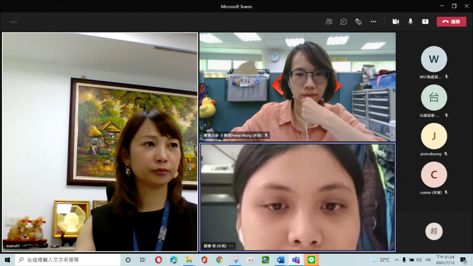
Task: Open the meeting chat
Action: click(344, 22)
